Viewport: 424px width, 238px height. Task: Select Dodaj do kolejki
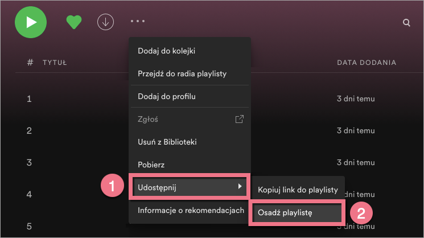click(x=167, y=51)
